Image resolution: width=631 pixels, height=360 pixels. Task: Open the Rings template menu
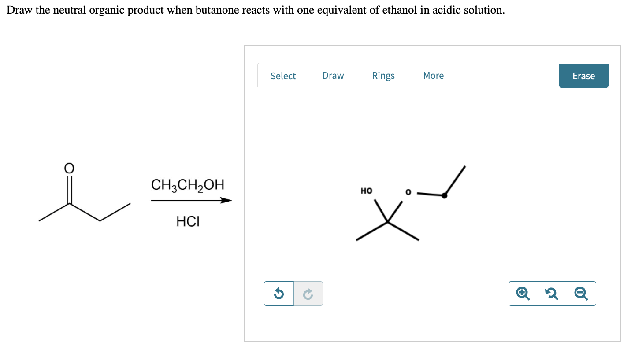(382, 75)
